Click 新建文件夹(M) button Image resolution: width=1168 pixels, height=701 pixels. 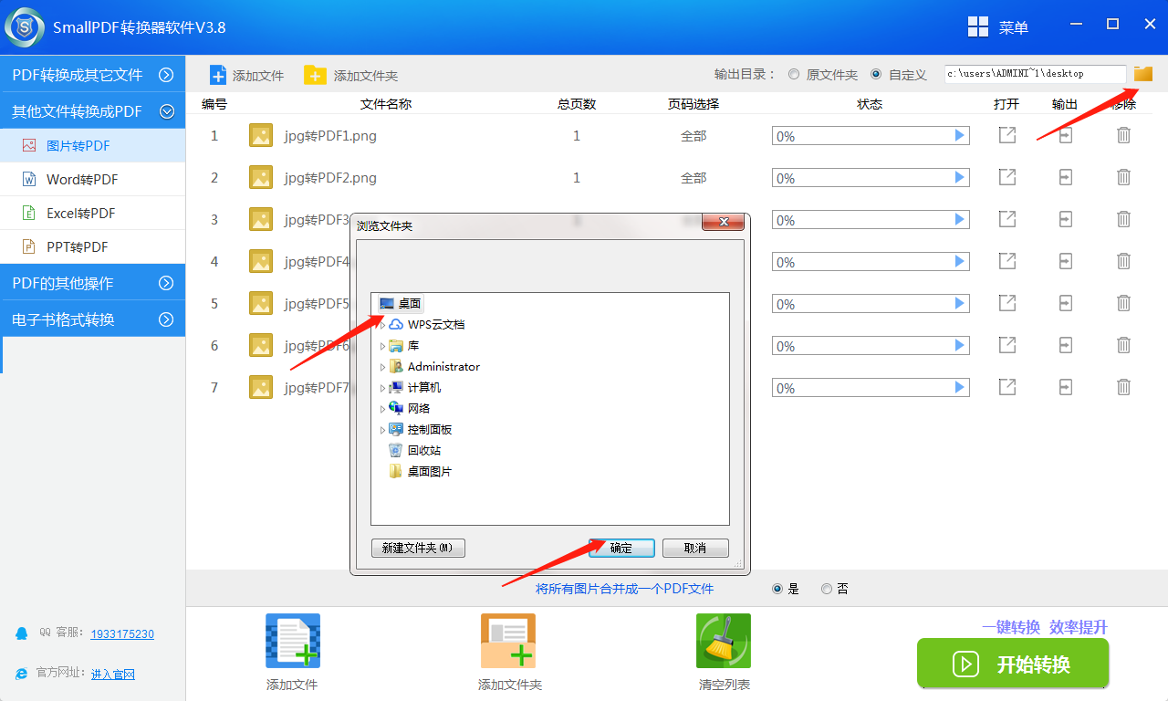(x=419, y=548)
